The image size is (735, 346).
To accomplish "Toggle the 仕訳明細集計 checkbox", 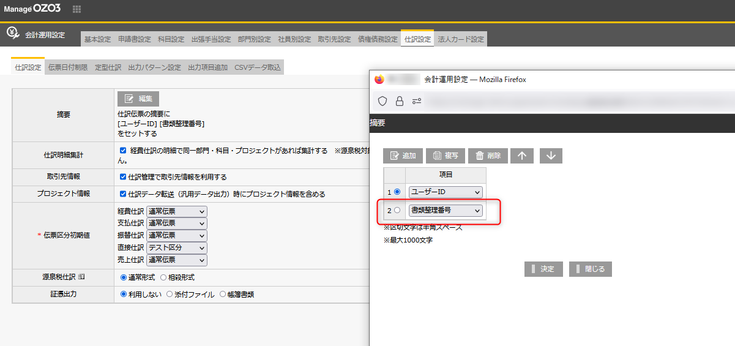I will tap(123, 150).
